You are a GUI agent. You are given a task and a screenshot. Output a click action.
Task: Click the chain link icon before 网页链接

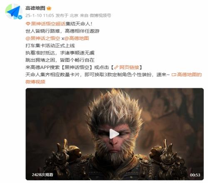coord(116,67)
